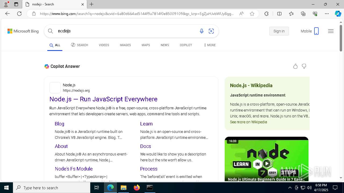Close the nodejs - Search tab
Image resolution: width=344 pixels, height=193 pixels.
coord(83,4)
